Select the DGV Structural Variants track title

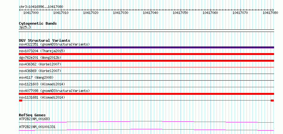pyautogui.click(x=45, y=40)
